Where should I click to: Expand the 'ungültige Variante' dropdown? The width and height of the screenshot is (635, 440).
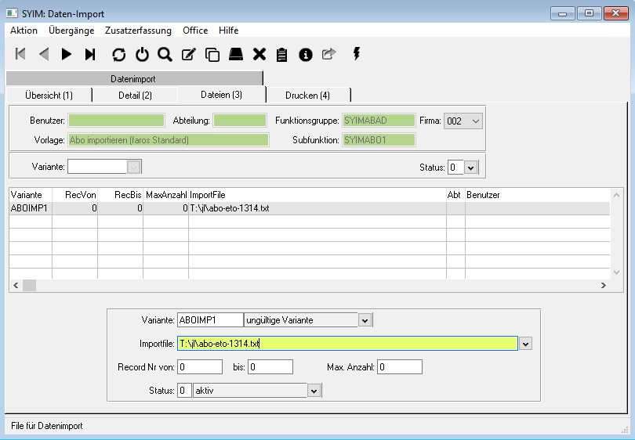click(365, 320)
